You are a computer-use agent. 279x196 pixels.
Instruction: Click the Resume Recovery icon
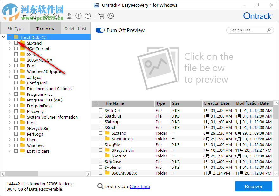[x=56, y=16]
